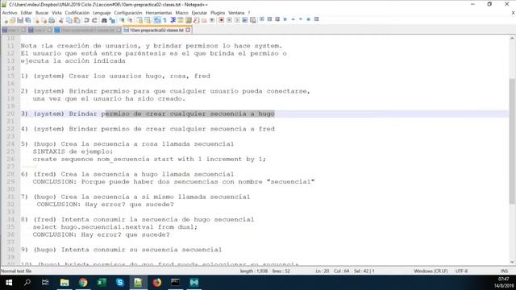Viewport: 516px width, 290px height.
Task: Close the 10am-prepractica02-clases.txt tab
Action: tap(188, 31)
